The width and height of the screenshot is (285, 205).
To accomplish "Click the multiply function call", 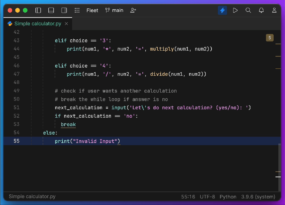I will pyautogui.click(x=162, y=49).
